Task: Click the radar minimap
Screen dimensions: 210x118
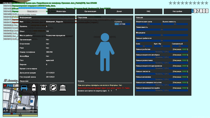Action: coord(20,100)
